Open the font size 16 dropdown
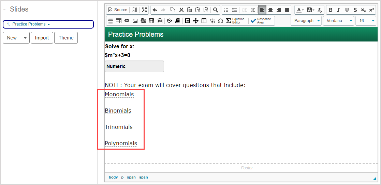 pos(365,21)
